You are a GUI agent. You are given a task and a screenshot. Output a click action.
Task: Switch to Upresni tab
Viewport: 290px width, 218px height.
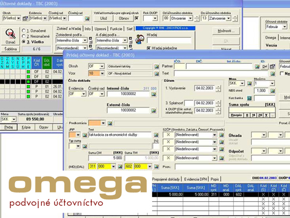(x=100, y=28)
